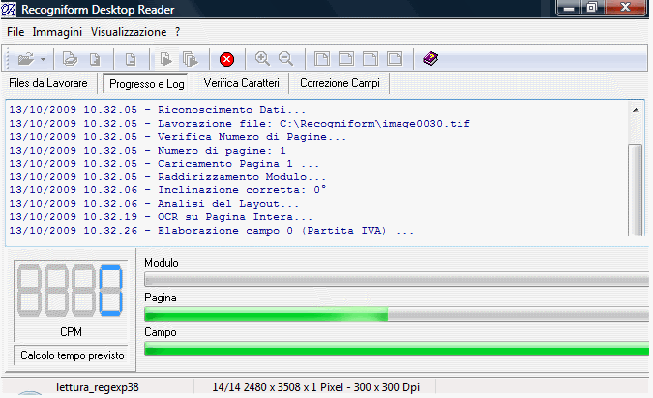Start processing the current file with the play-page icon
Image resolution: width=653 pixels, height=398 pixels.
165,59
